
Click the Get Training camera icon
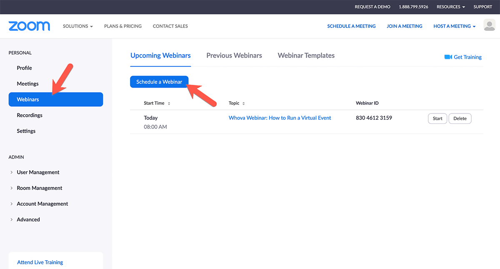tap(448, 57)
